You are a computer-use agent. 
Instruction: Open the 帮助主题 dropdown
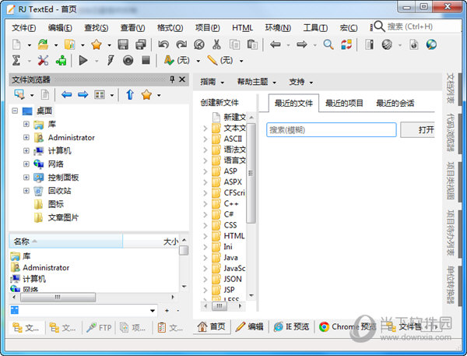click(256, 82)
